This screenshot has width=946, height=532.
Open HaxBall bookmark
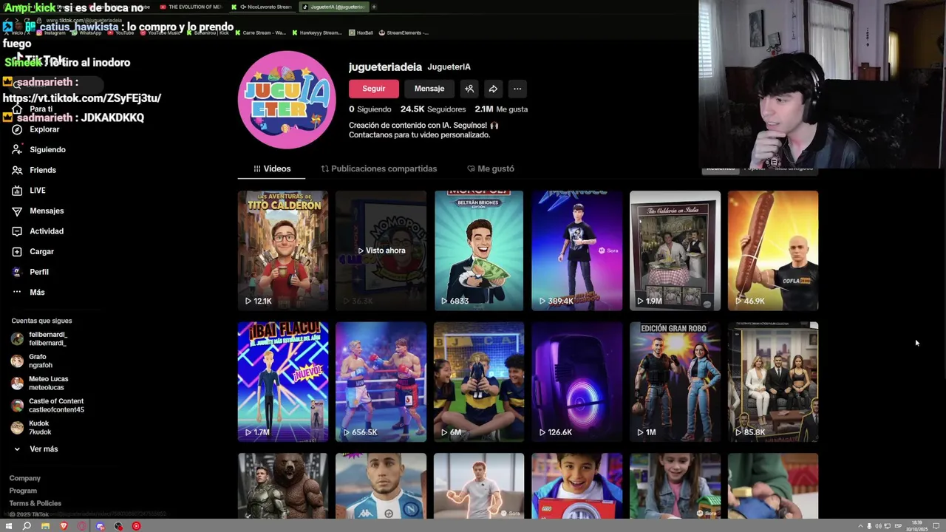click(x=361, y=33)
